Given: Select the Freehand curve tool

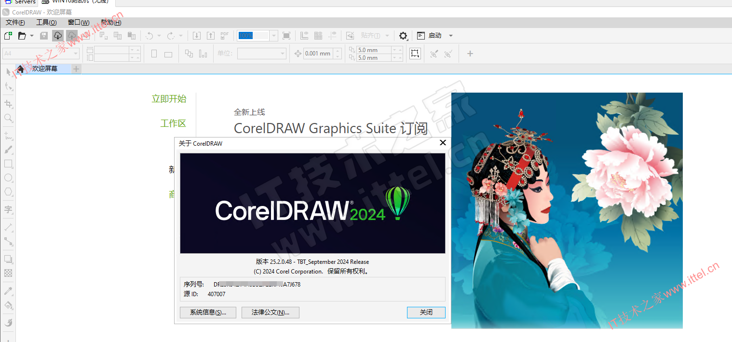Looking at the screenshot, I should pyautogui.click(x=8, y=136).
